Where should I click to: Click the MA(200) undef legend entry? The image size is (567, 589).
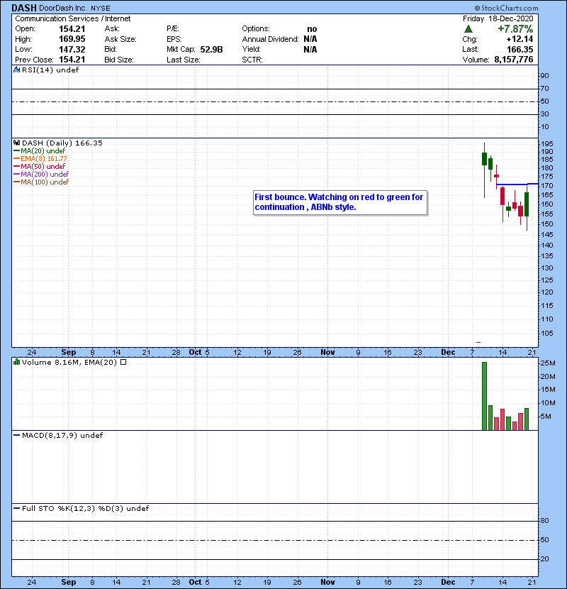point(41,175)
